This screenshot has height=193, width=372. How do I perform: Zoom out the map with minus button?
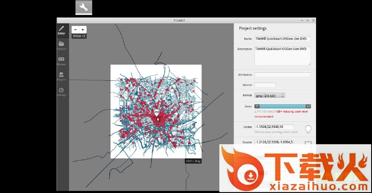point(75,30)
